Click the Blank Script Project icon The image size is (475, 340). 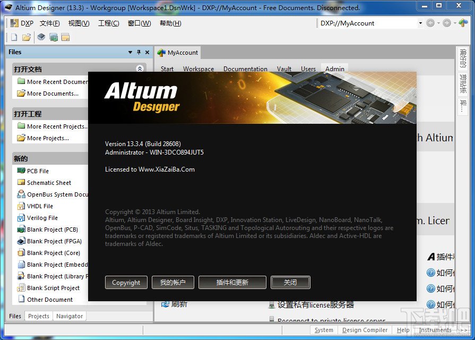pyautogui.click(x=21, y=288)
